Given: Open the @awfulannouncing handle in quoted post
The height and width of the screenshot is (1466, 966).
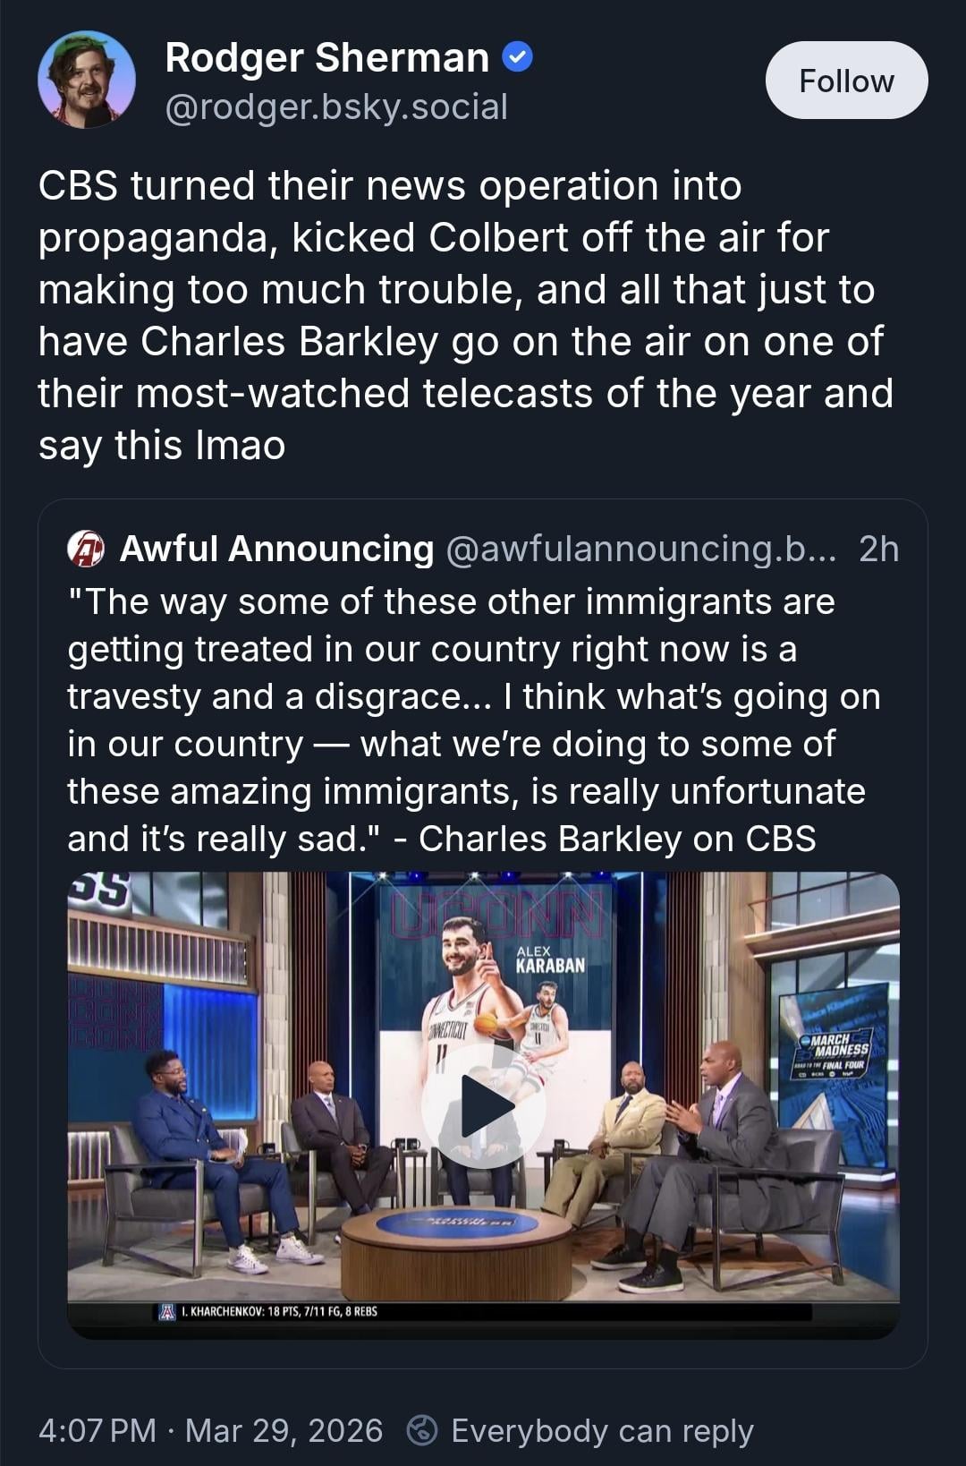Looking at the screenshot, I should tap(640, 549).
